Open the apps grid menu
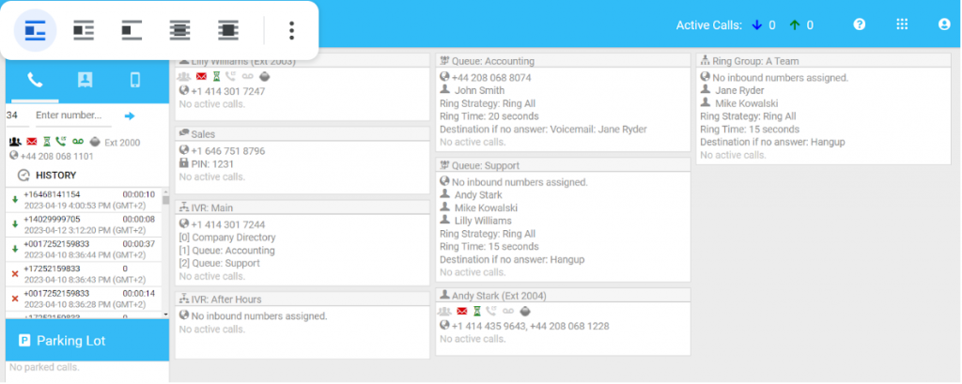This screenshot has width=962, height=384. tap(902, 25)
